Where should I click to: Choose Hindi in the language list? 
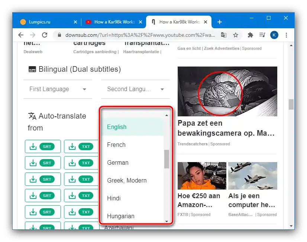[133, 198]
